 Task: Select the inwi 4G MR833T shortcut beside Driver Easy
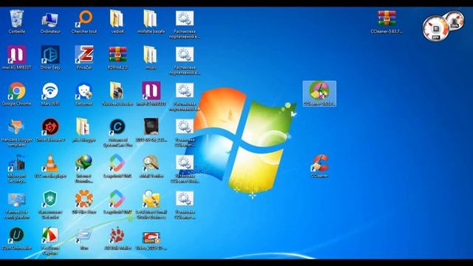point(16,58)
